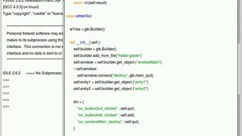Click the "on_buttonQuit_clicked" dictionary key
This screenshot has width=242, height=136.
click(x=98, y=108)
